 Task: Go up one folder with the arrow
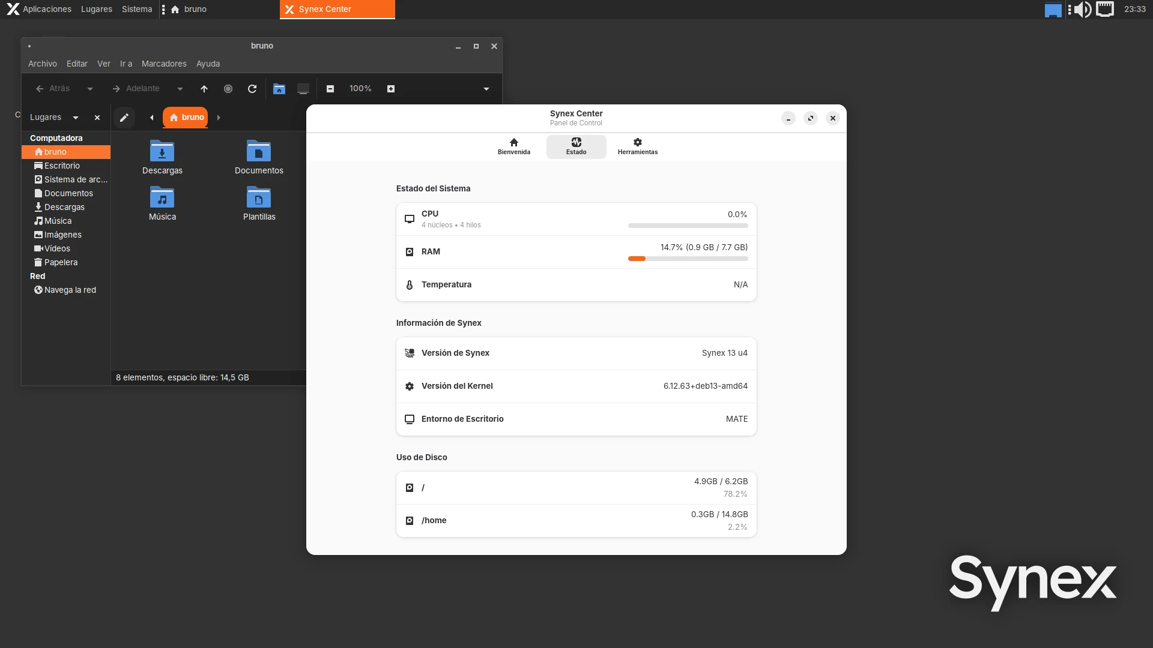(x=204, y=89)
